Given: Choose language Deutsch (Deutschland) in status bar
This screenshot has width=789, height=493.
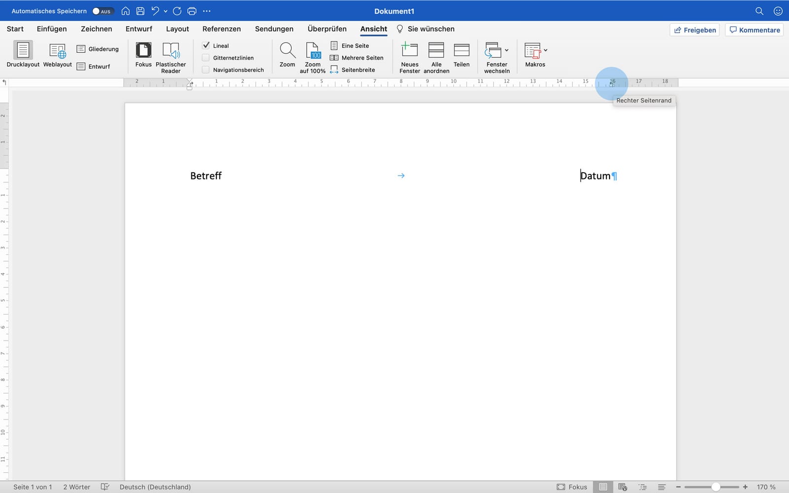Looking at the screenshot, I should 155,487.
